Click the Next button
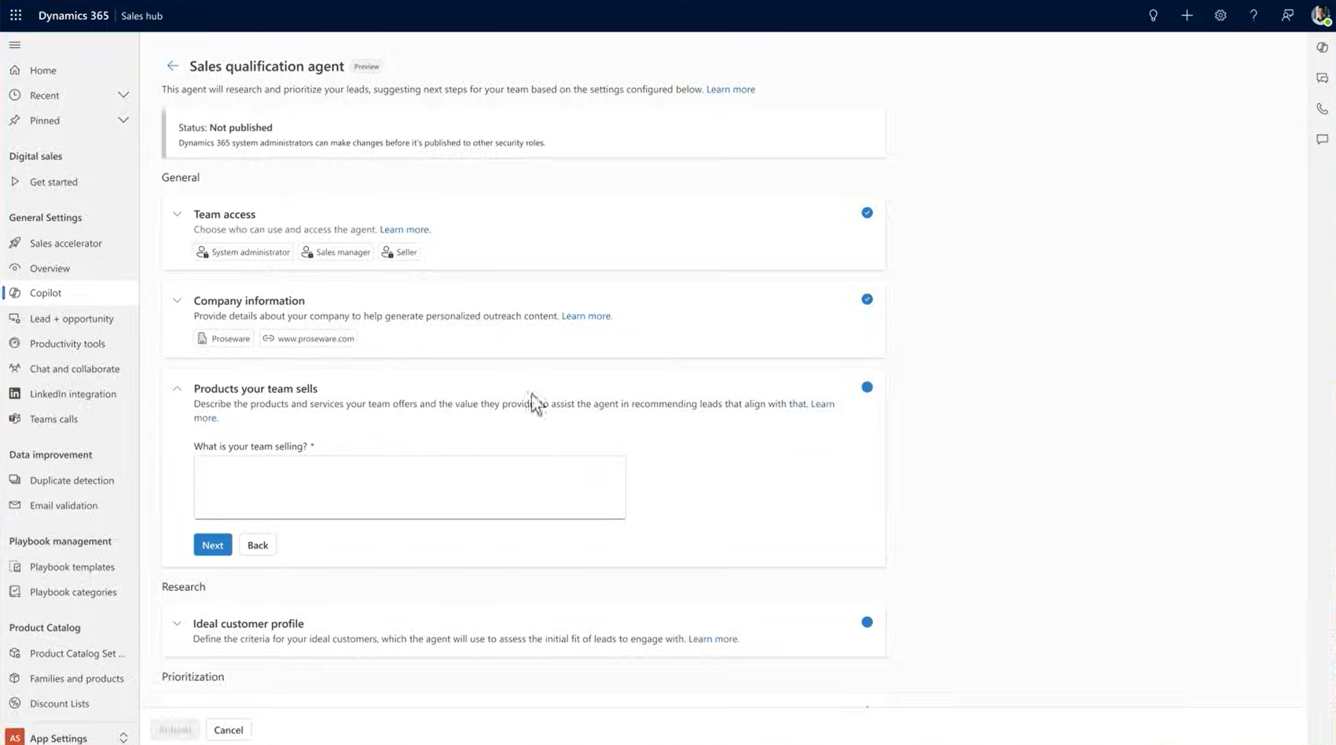 tap(213, 545)
